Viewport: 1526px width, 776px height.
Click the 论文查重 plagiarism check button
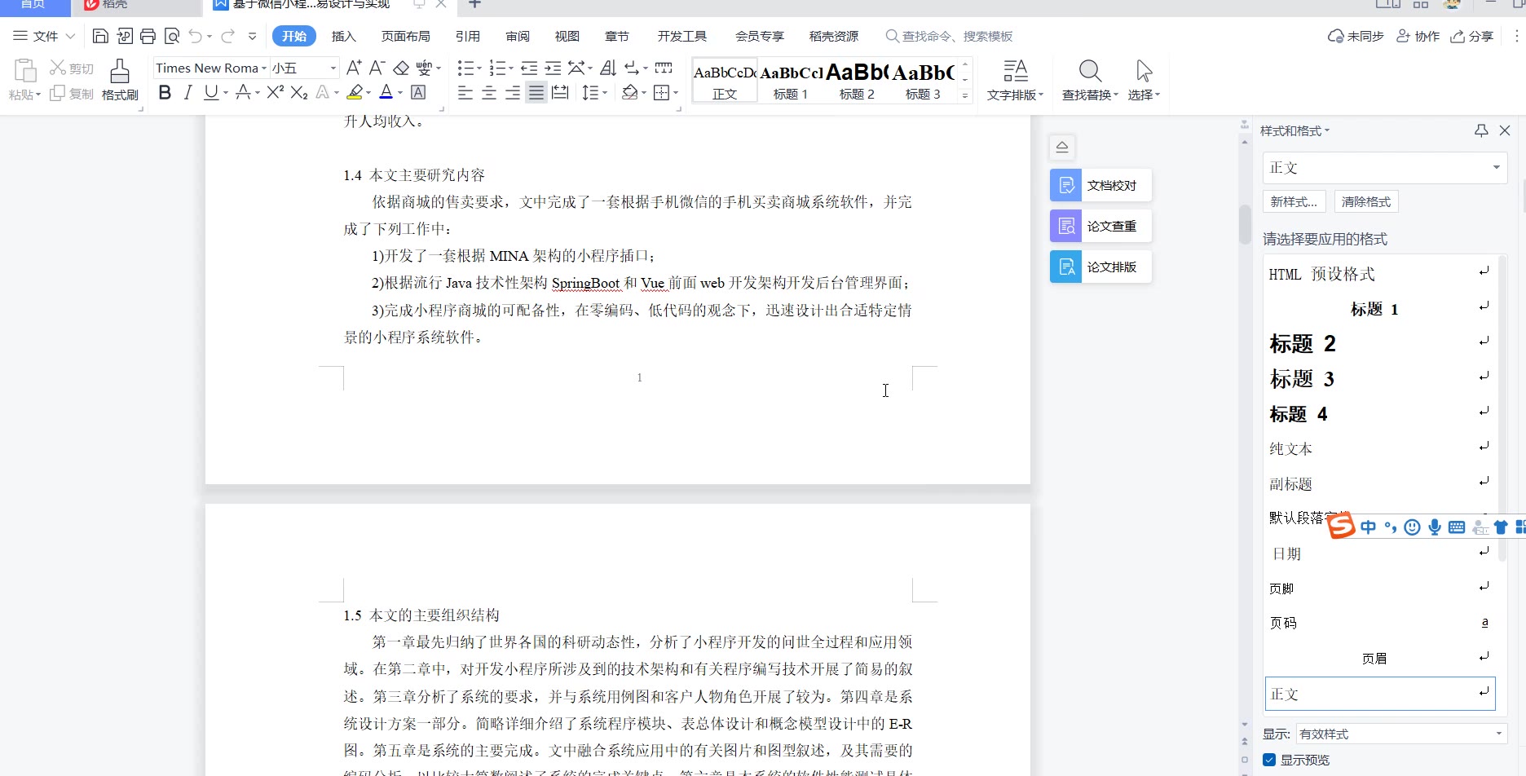tap(1100, 227)
